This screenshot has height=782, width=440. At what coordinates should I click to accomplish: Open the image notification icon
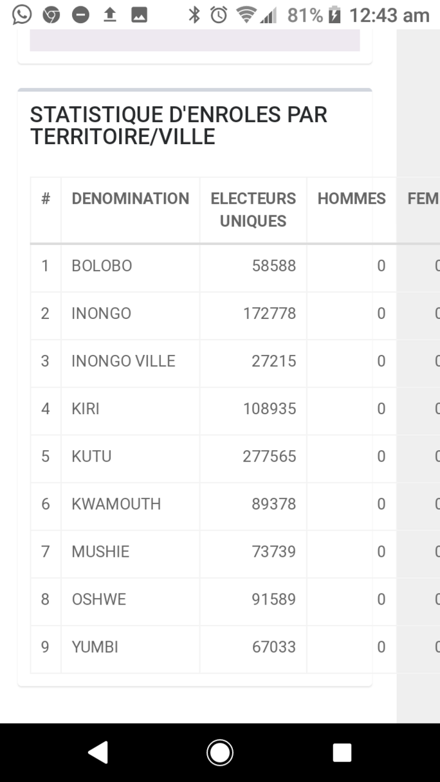(x=139, y=14)
